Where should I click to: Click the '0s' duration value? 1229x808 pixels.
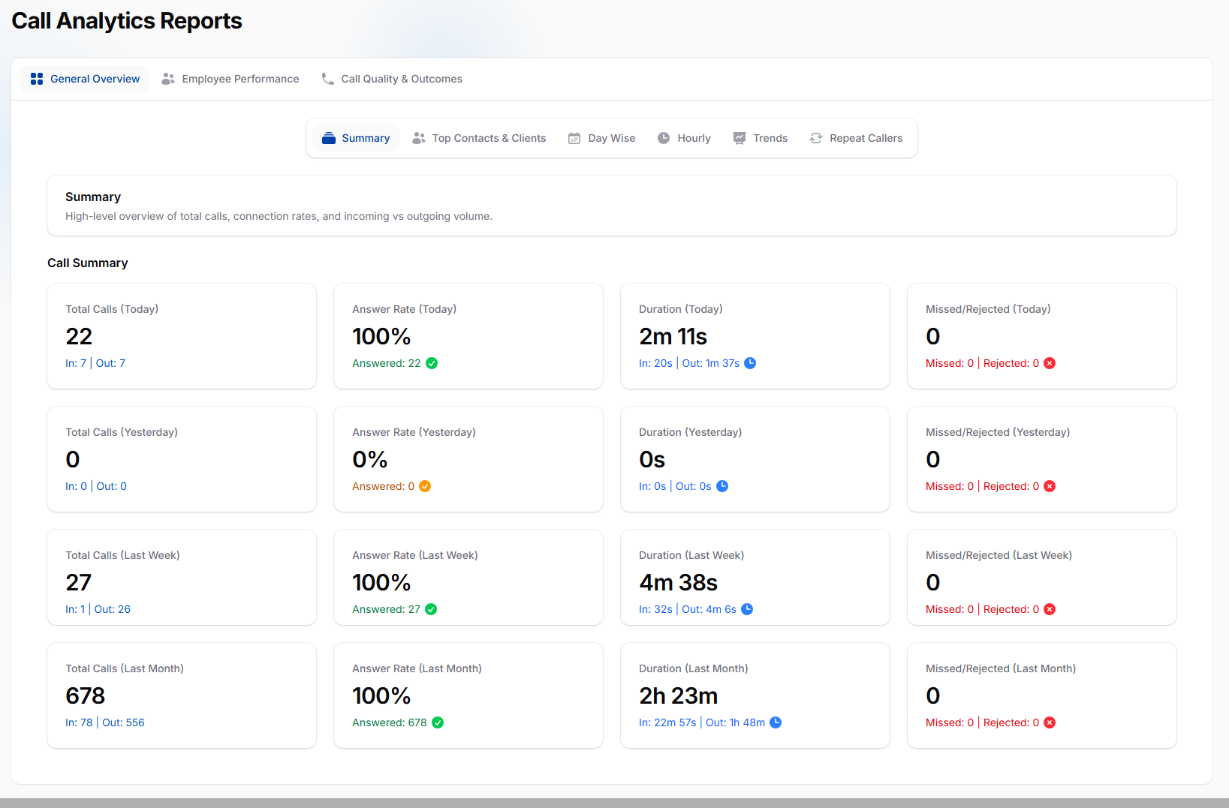point(652,459)
